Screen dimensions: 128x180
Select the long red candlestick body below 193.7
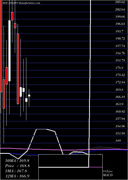[18, 69]
